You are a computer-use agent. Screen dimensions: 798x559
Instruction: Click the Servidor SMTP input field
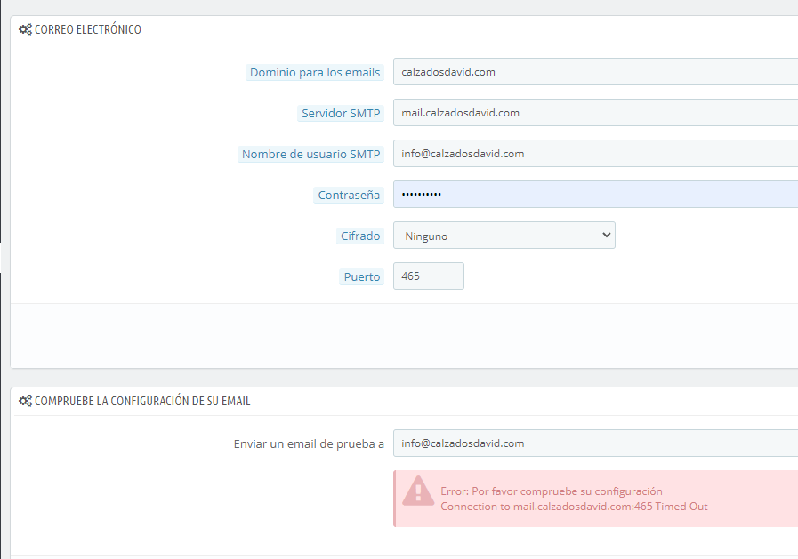pyautogui.click(x=595, y=113)
